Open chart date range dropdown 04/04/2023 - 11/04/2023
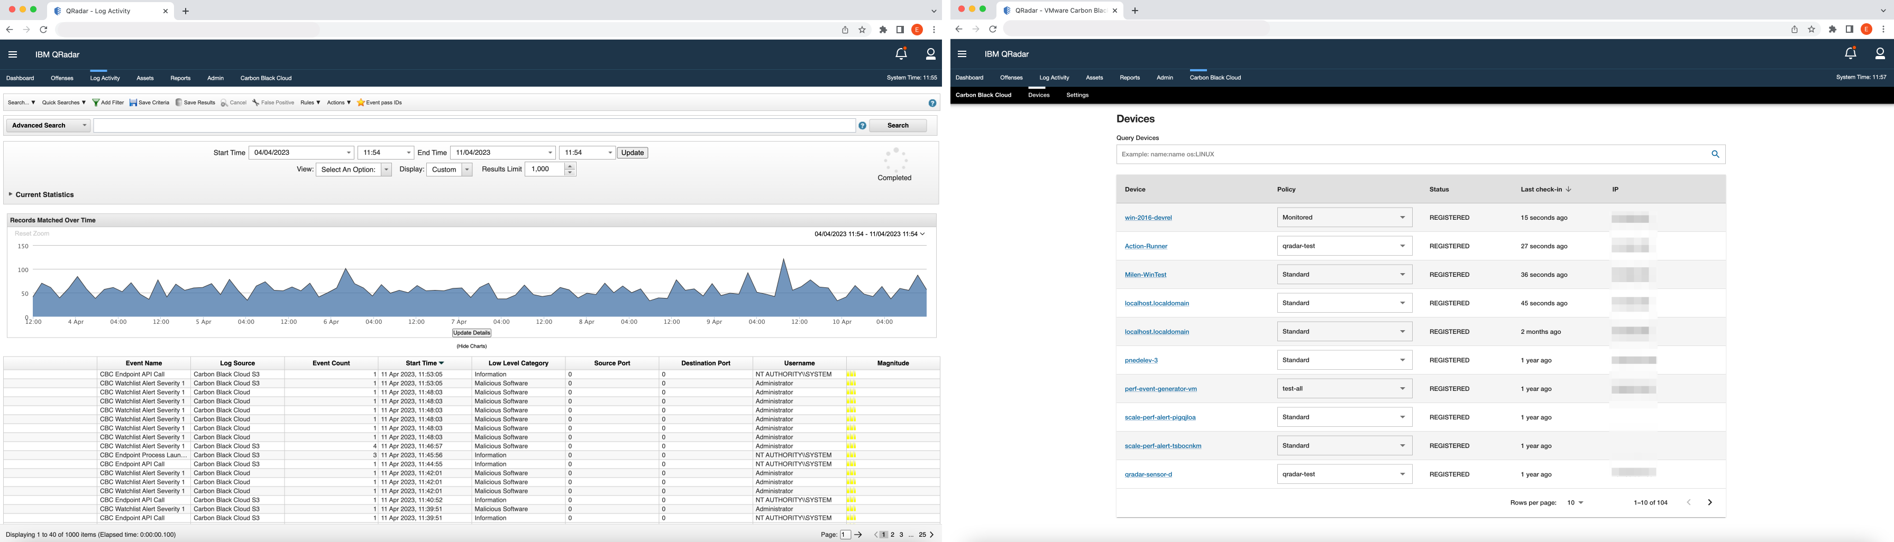Screen dimensions: 1894x542 pos(869,234)
